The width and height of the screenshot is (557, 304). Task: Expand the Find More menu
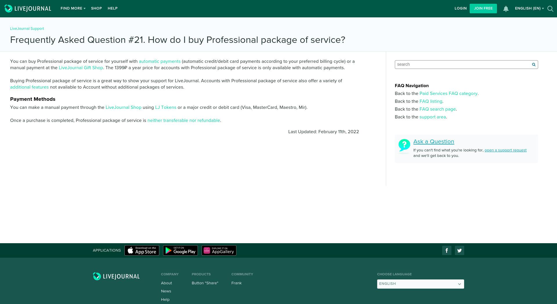73,8
